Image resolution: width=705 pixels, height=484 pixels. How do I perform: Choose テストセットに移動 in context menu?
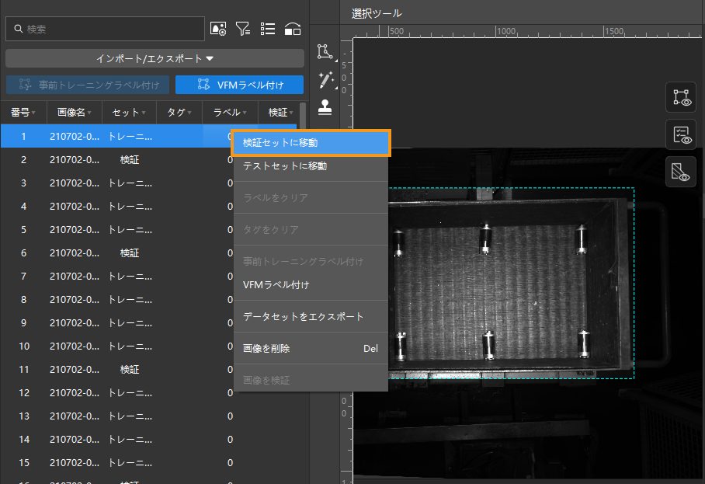coord(311,166)
